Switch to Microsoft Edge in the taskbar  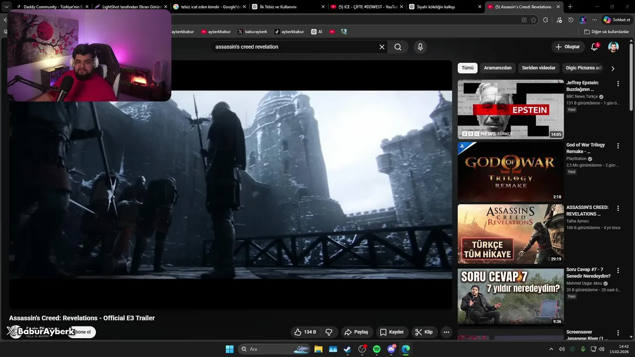406,349
